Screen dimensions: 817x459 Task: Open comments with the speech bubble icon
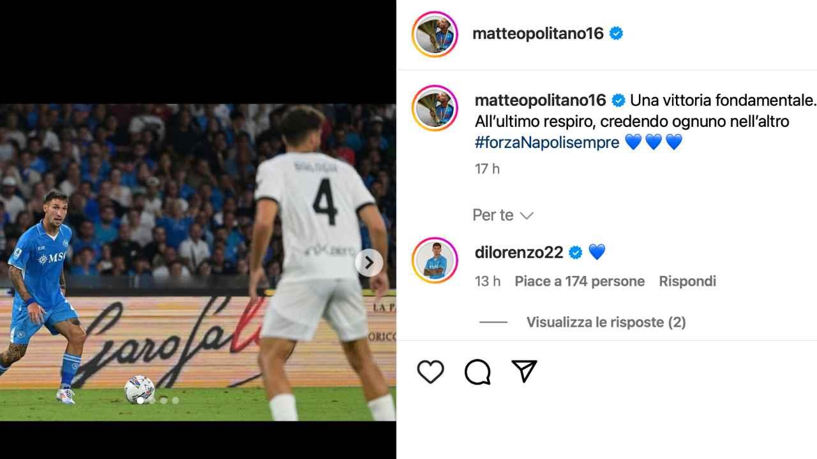click(x=477, y=372)
